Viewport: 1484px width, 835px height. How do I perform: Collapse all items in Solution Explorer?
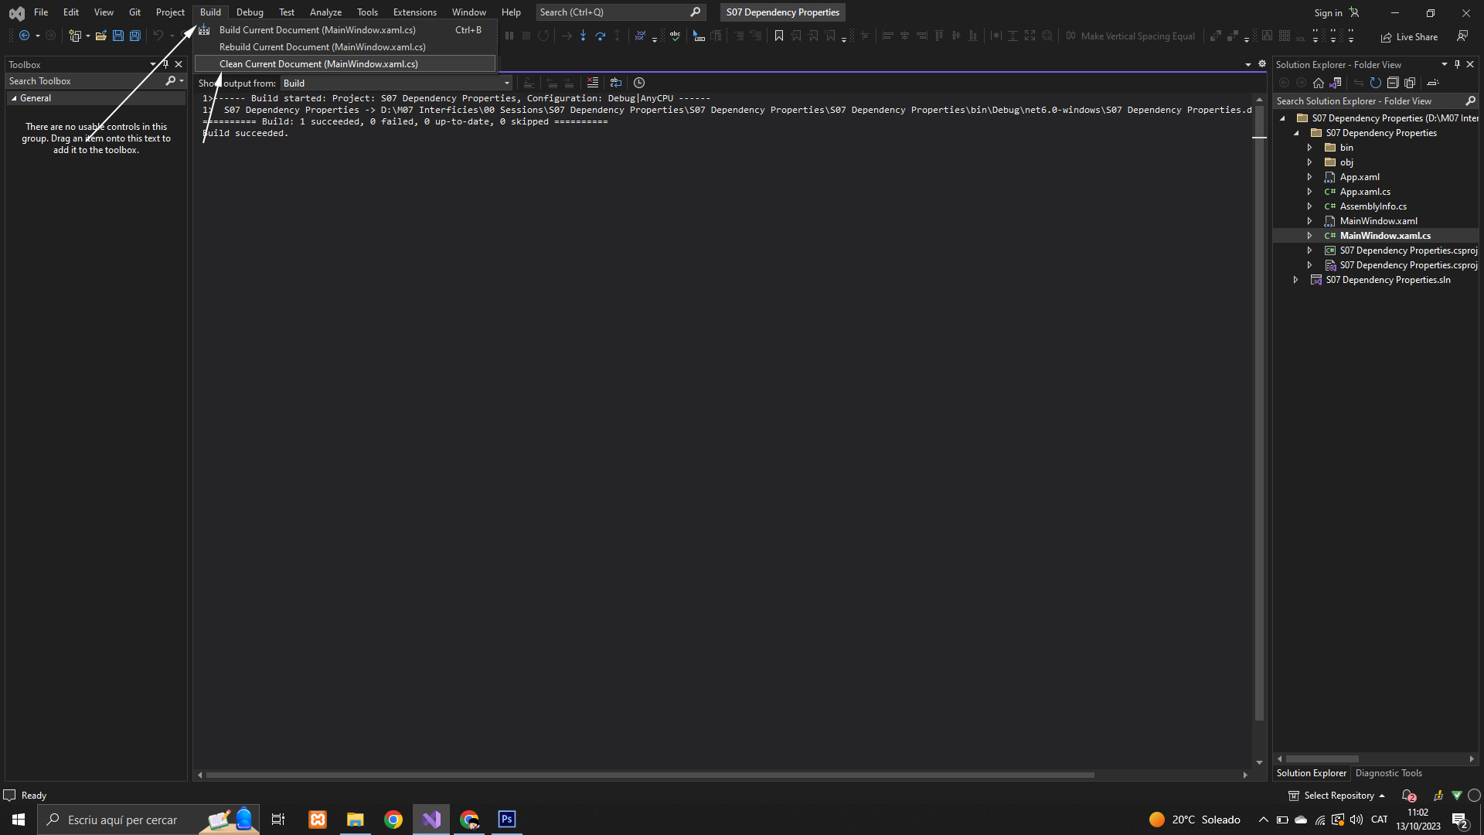(x=1393, y=83)
